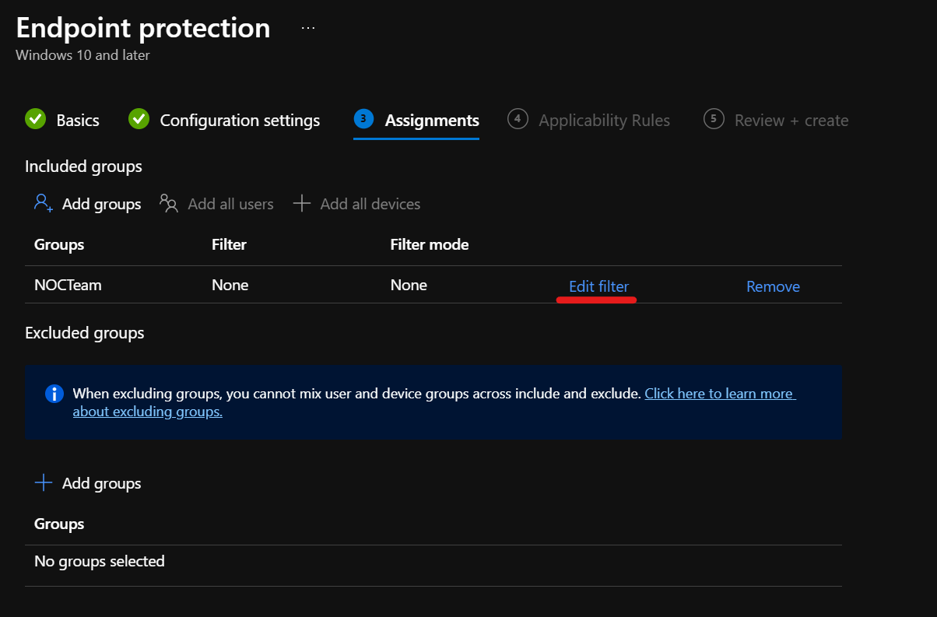Click the plus icon beside excluded Add groups
Viewport: 937px width, 617px height.
point(44,482)
